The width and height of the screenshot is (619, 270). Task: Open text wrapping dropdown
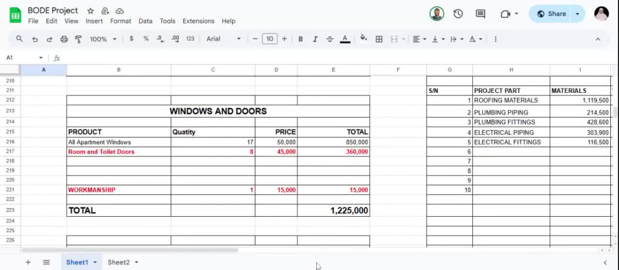457,38
